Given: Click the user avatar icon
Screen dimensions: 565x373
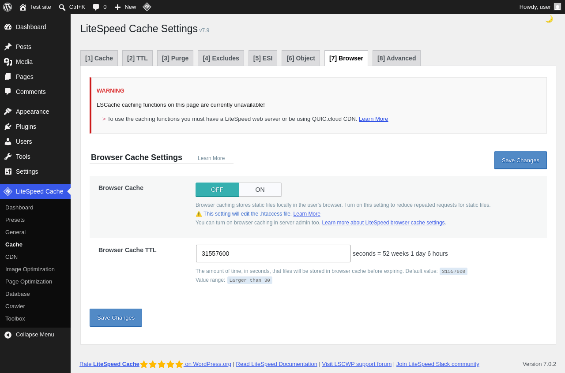Looking at the screenshot, I should (557, 7).
